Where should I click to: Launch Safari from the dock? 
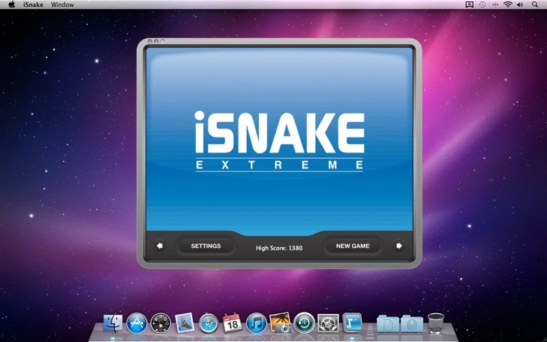[x=209, y=323]
